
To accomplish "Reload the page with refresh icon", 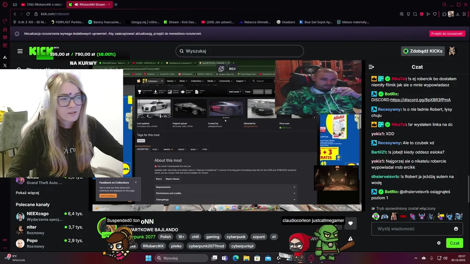I will [28, 14].
